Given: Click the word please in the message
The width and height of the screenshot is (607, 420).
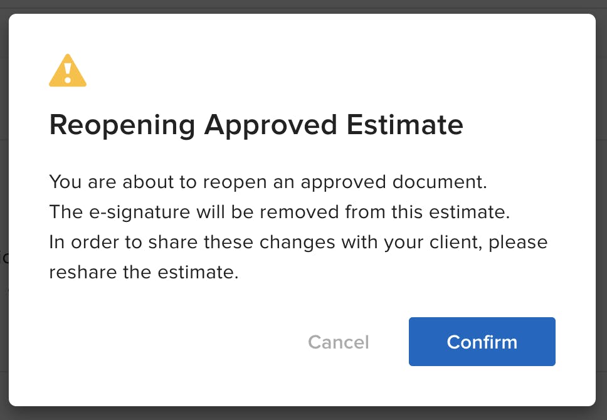Looking at the screenshot, I should click(518, 243).
